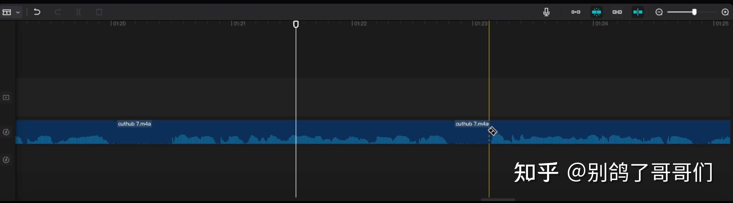733x203 pixels.
Task: Click the white playhead handle on ruler
Action: coord(296,24)
